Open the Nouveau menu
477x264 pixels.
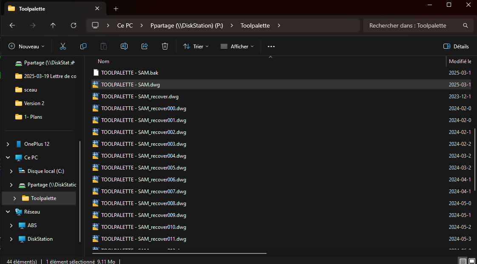pyautogui.click(x=26, y=46)
